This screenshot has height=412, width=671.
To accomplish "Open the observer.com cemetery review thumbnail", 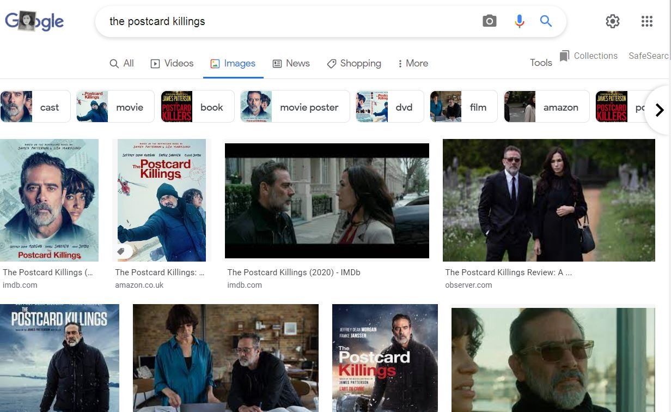I will [x=549, y=200].
